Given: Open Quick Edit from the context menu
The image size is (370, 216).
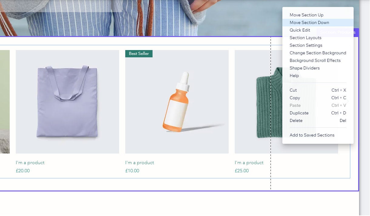Looking at the screenshot, I should [318, 30].
